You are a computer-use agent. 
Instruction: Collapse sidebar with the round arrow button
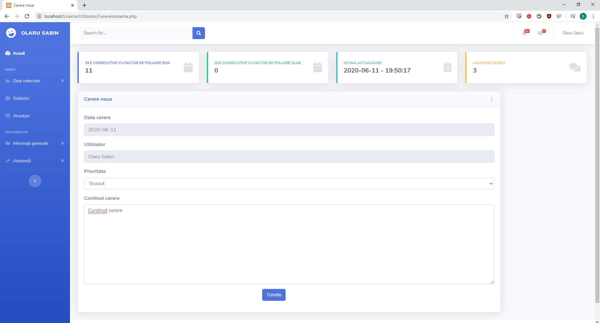click(35, 181)
